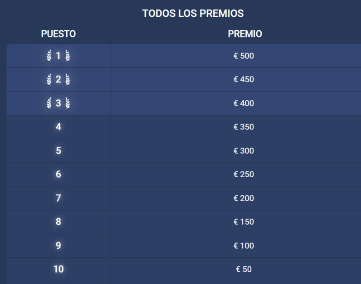The height and width of the screenshot is (284, 361).
Task: Click the TODOS LOS PREMIOS title
Action: (x=193, y=13)
